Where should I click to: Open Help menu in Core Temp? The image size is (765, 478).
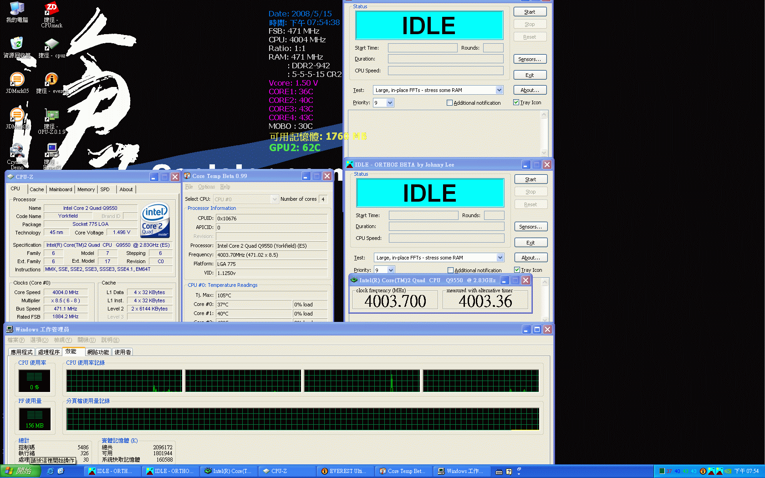[225, 187]
